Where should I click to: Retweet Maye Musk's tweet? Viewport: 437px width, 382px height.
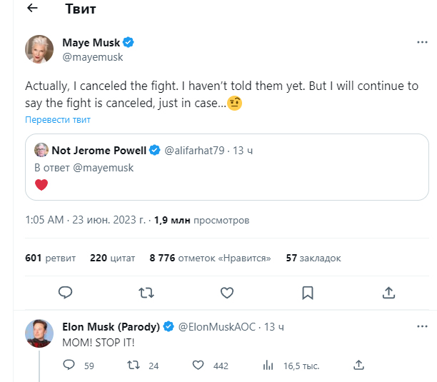point(146,292)
